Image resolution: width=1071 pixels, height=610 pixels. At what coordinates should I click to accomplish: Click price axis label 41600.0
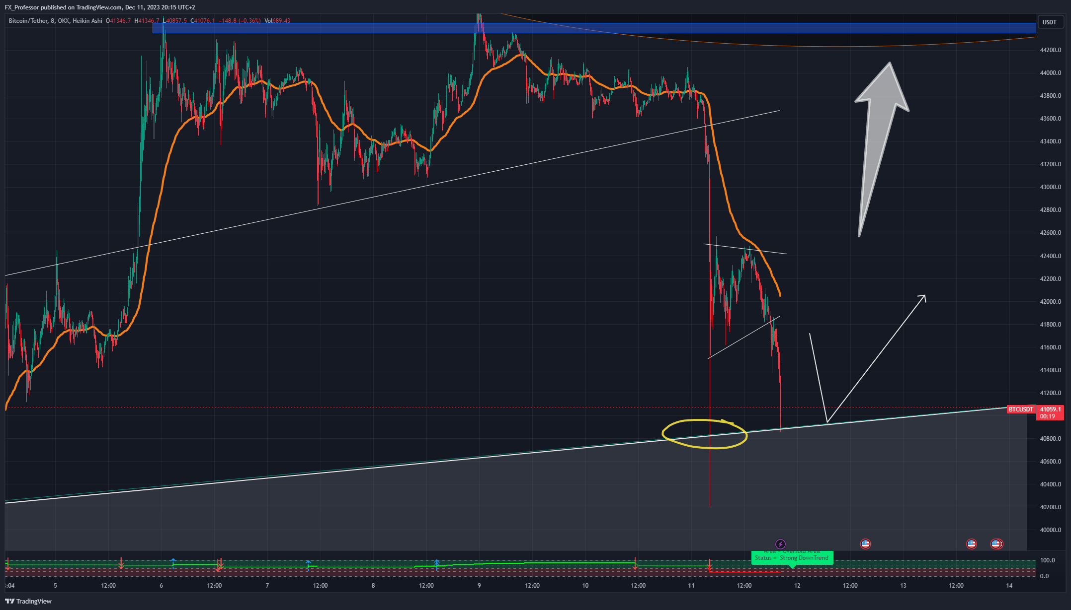pos(1050,347)
